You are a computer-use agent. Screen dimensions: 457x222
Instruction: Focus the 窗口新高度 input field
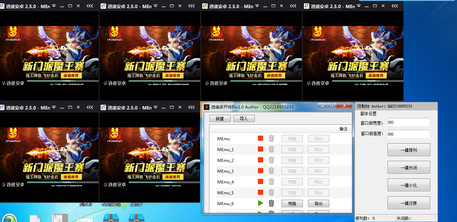pos(408,134)
